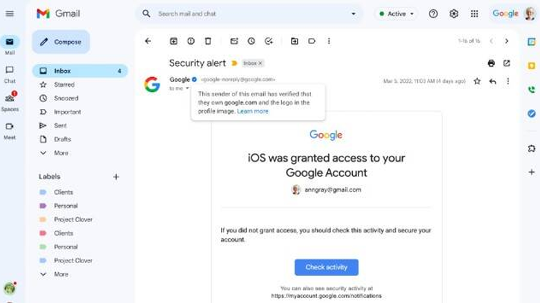Image resolution: width=540 pixels, height=303 pixels.
Task: Delete this email using the trash icon
Action: [x=208, y=41]
